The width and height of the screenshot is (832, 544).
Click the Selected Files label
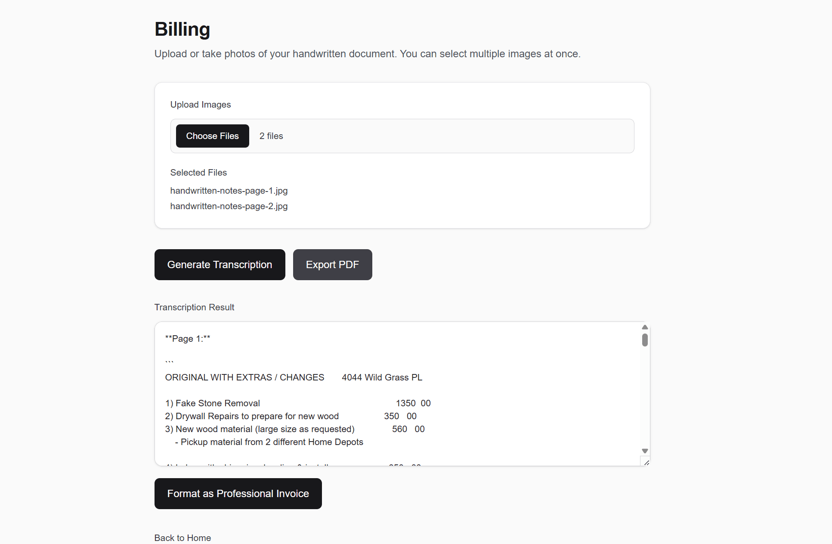click(x=198, y=173)
